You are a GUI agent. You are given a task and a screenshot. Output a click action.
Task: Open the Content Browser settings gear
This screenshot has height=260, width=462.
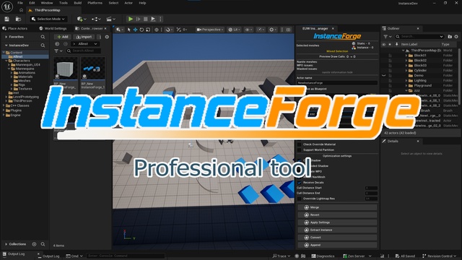107,37
